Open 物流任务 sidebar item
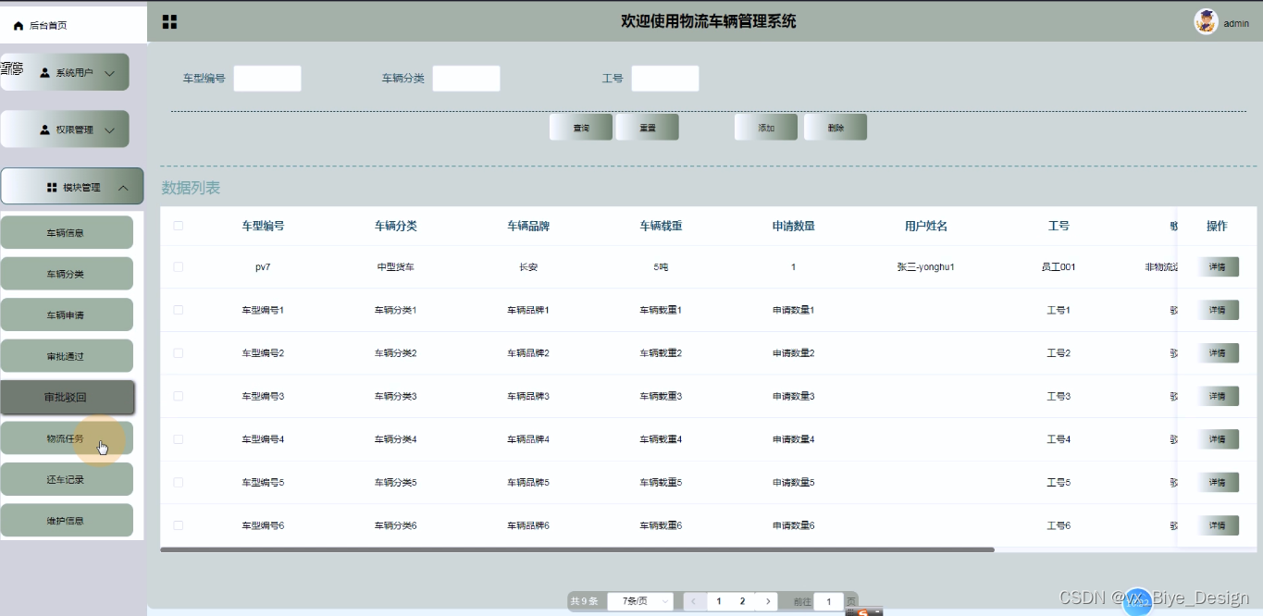Viewport: 1263px width, 616px height. pyautogui.click(x=67, y=438)
